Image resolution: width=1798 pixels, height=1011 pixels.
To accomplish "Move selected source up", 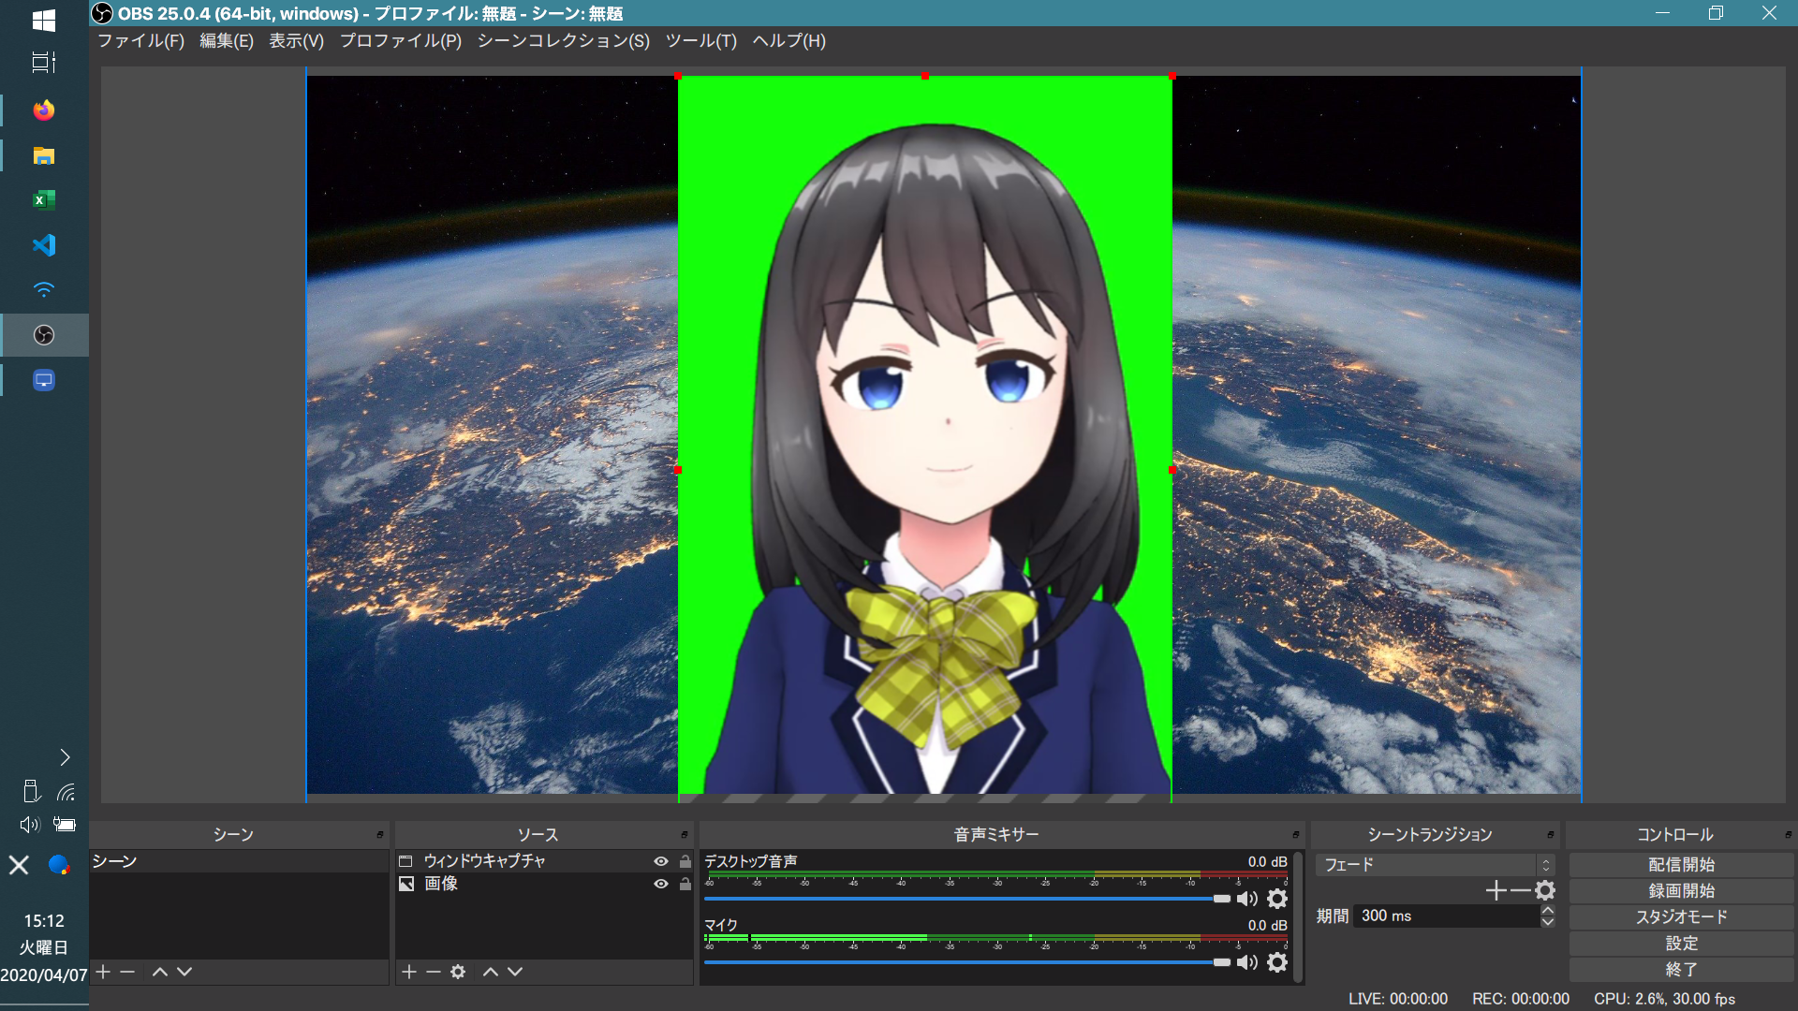I will pyautogui.click(x=490, y=972).
